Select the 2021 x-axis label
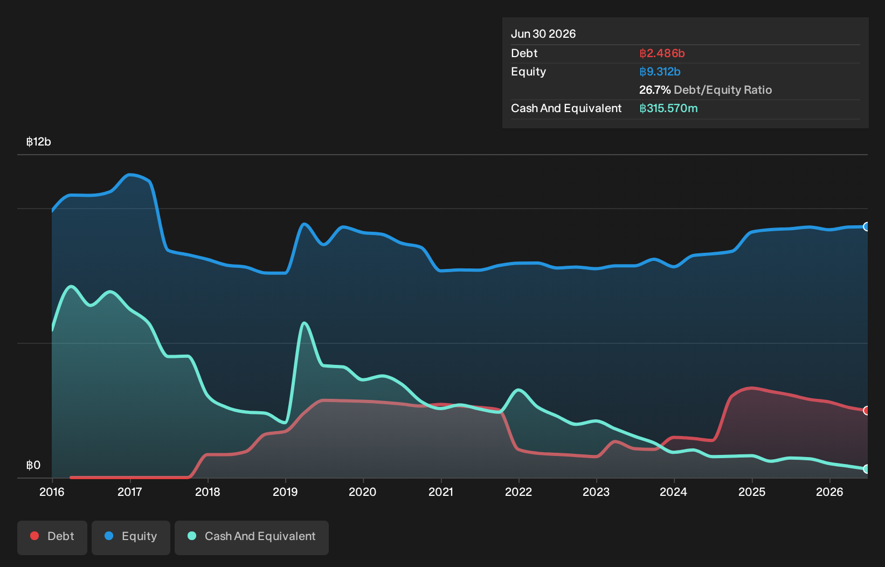885x567 pixels. (x=441, y=492)
